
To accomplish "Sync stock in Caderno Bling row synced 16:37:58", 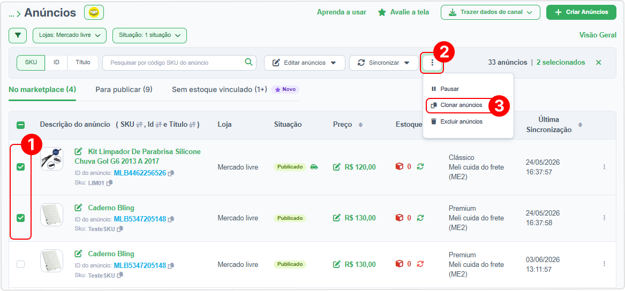I will [420, 218].
